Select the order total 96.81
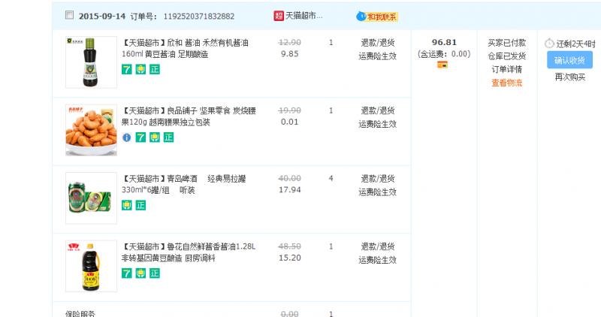601x317 pixels. (x=444, y=42)
